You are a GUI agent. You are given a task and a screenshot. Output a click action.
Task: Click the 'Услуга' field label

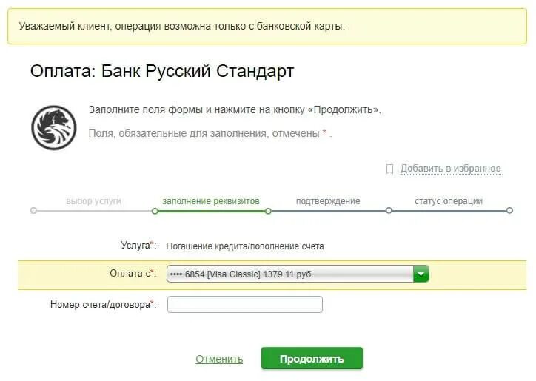pos(138,246)
